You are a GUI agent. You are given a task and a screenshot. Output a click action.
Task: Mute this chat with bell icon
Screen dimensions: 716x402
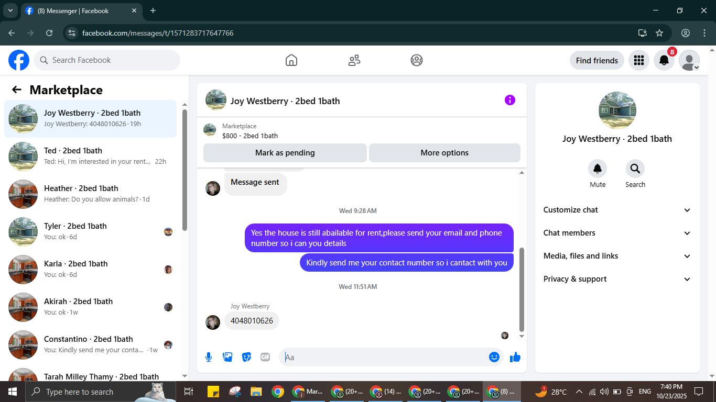598,169
